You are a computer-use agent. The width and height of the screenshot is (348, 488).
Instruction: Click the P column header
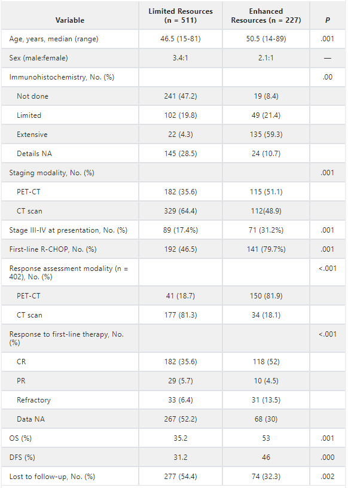coord(328,20)
